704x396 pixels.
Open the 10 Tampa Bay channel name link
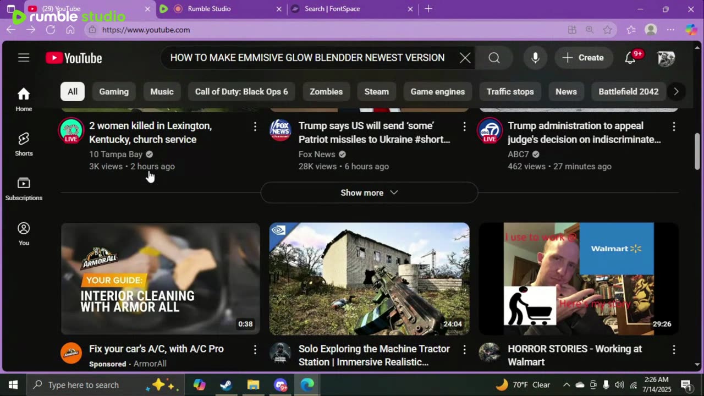tap(116, 155)
